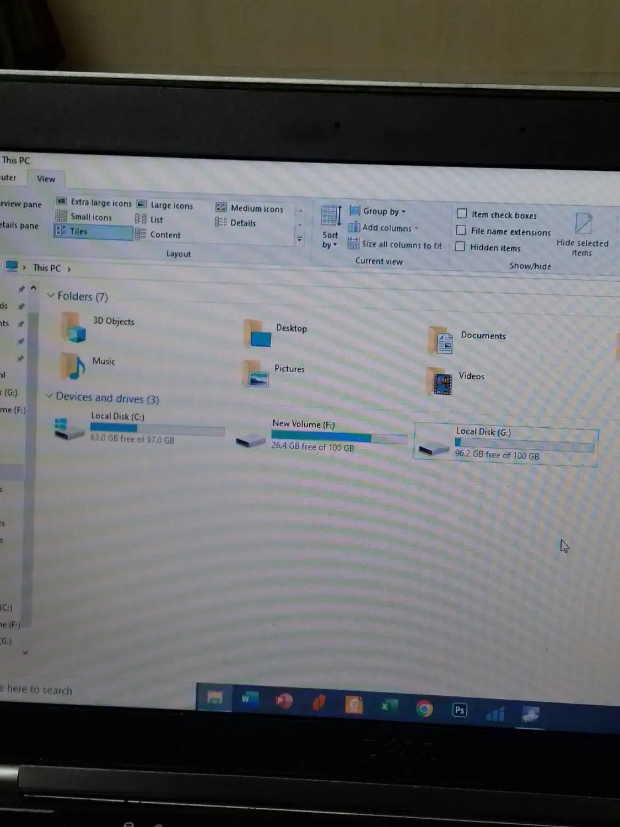Click the Local Disk (C:) label
The height and width of the screenshot is (827, 620).
(117, 416)
